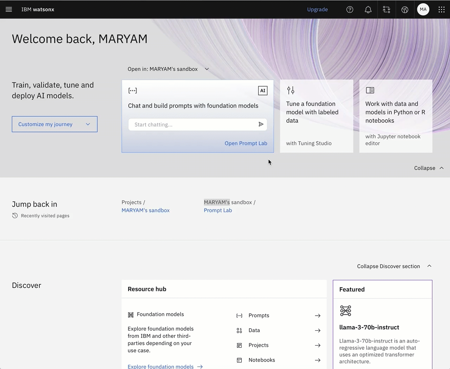The height and width of the screenshot is (369, 450).
Task: Click the globe icon in the top bar
Action: [x=405, y=9]
